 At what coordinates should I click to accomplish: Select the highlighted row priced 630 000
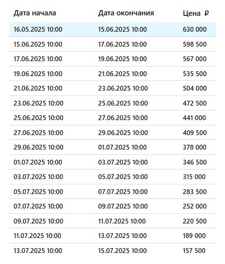[x=112, y=29]
